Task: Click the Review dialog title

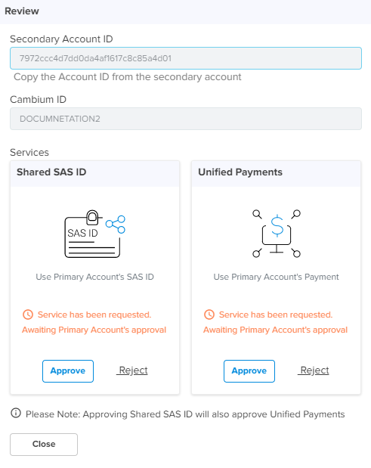Action: point(22,11)
